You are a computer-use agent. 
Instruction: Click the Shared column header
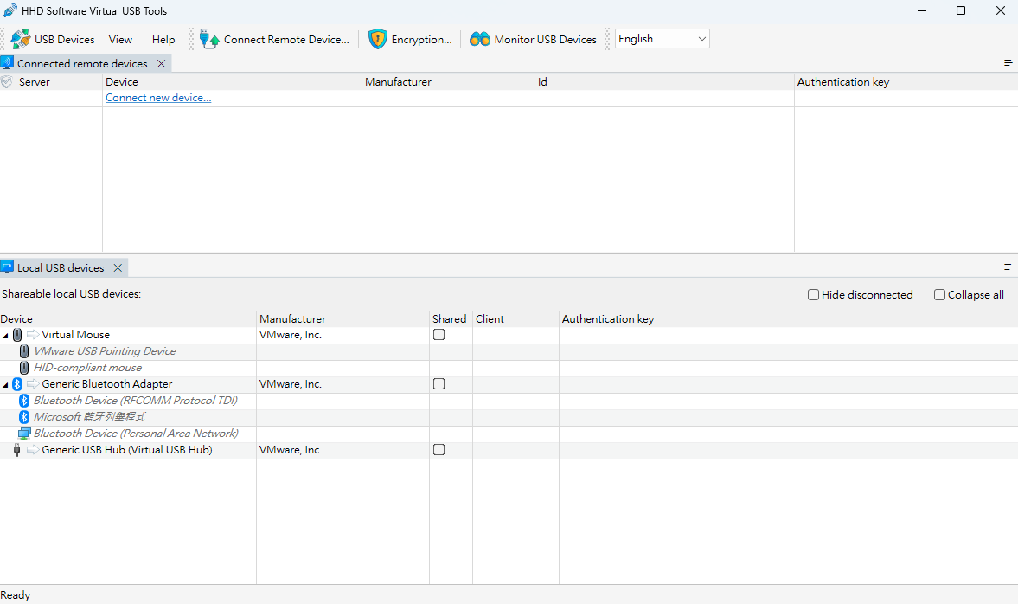(x=449, y=319)
